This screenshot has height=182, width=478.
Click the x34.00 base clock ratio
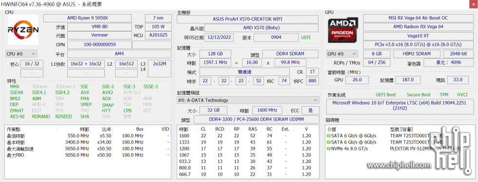tap(104, 142)
